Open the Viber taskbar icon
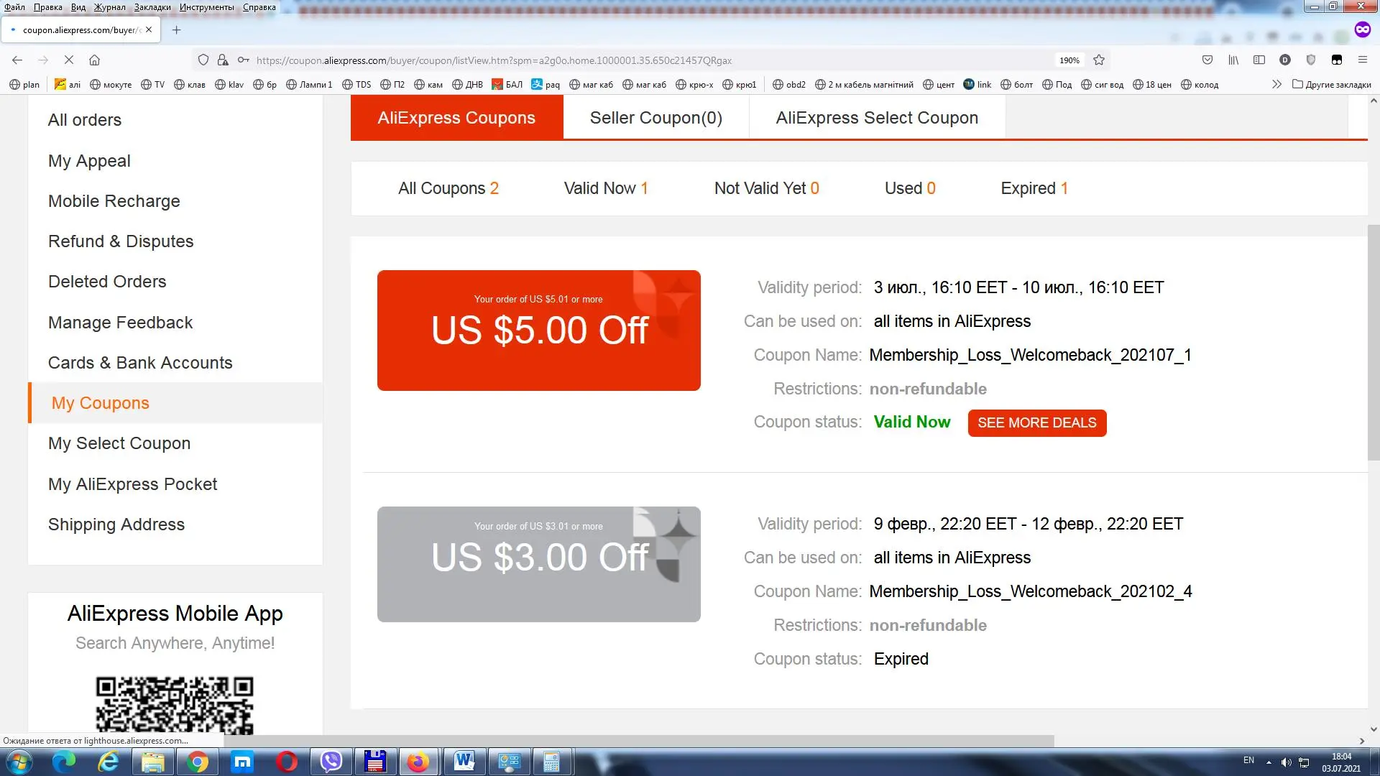The width and height of the screenshot is (1380, 776). (x=331, y=762)
